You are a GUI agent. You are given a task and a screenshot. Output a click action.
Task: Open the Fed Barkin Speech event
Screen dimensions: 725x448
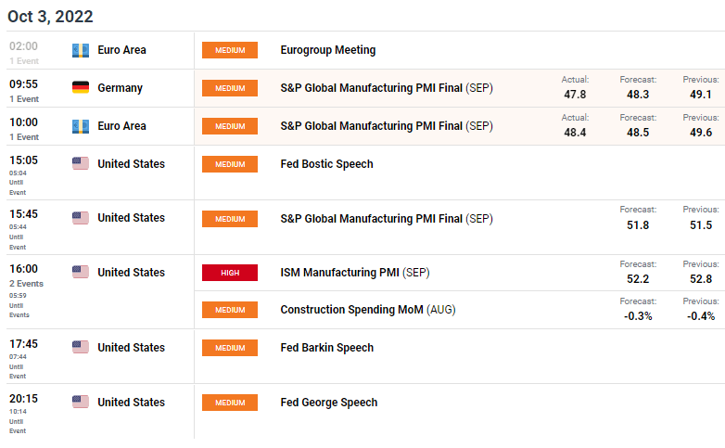pos(327,348)
